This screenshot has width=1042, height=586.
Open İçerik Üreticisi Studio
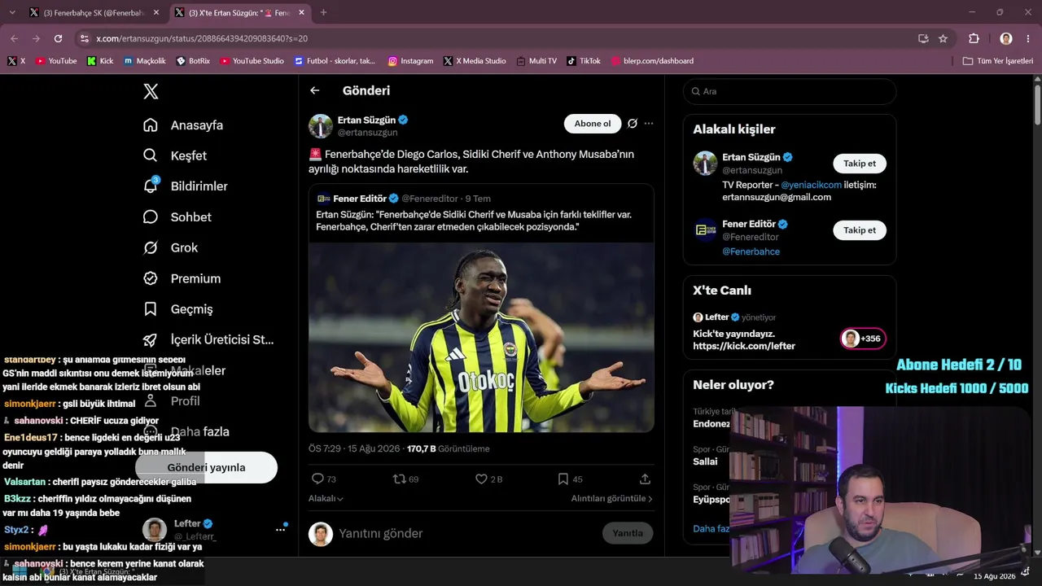click(x=208, y=339)
